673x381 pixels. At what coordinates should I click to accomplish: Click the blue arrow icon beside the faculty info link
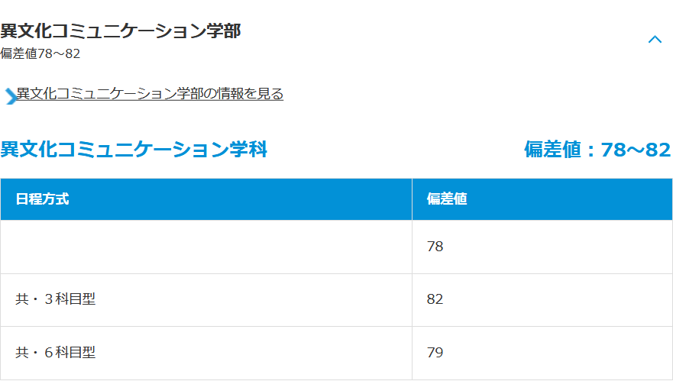click(x=10, y=95)
